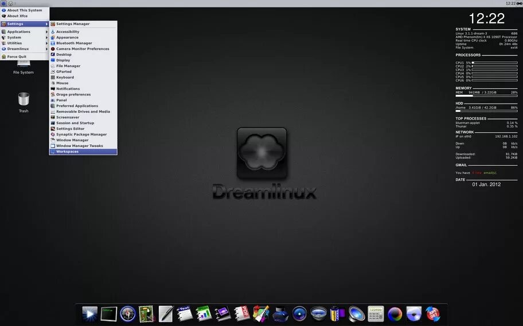Open Window Manager Tweaks

pos(83,146)
